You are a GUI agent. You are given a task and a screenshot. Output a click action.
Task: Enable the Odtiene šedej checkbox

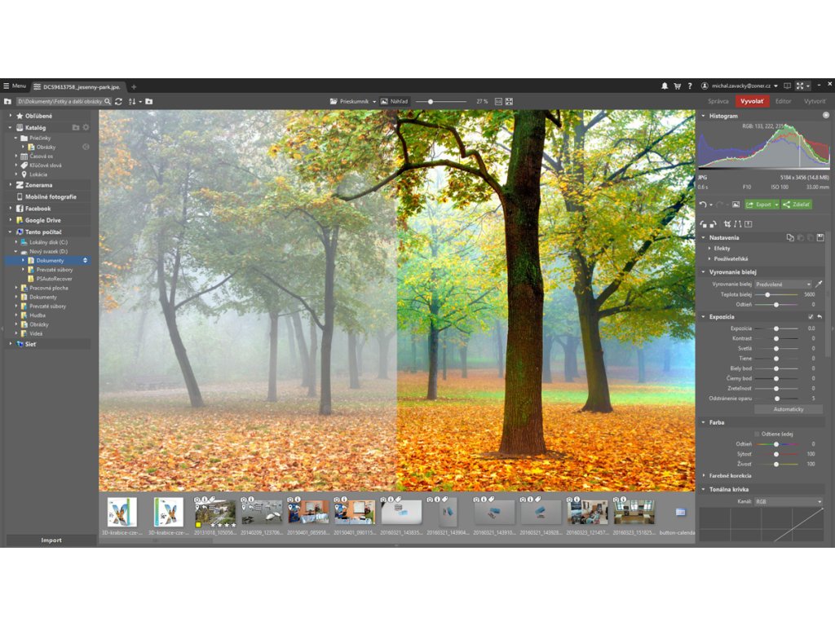pos(757,434)
